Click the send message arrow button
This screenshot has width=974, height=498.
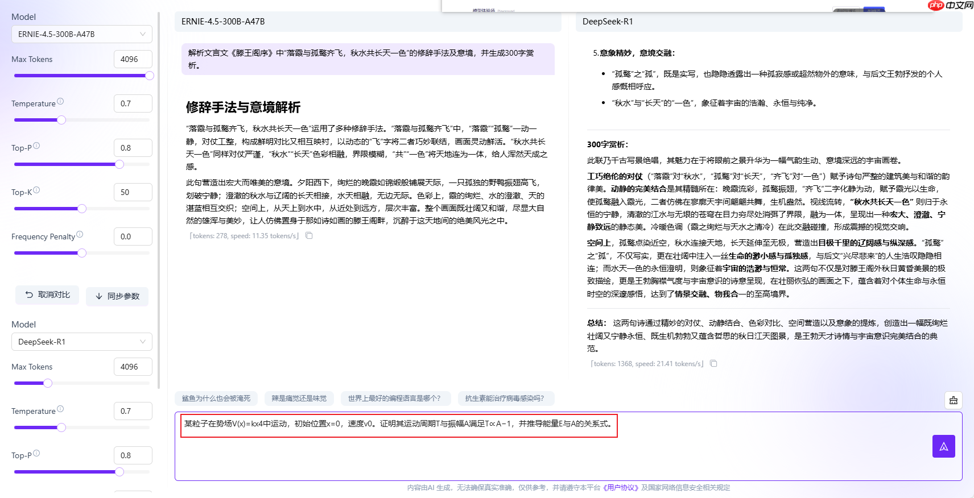pos(943,446)
